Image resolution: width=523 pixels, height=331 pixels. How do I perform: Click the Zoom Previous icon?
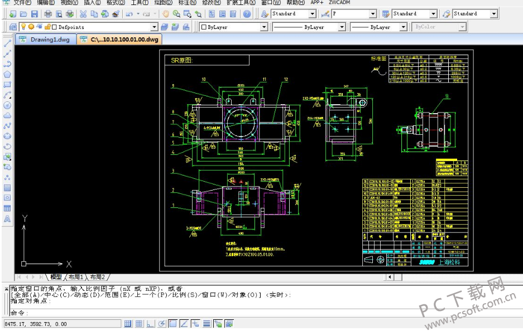click(x=198, y=14)
